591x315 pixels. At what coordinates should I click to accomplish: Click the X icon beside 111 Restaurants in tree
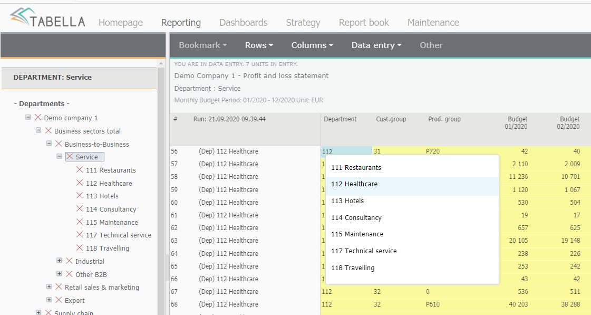pyautogui.click(x=80, y=169)
